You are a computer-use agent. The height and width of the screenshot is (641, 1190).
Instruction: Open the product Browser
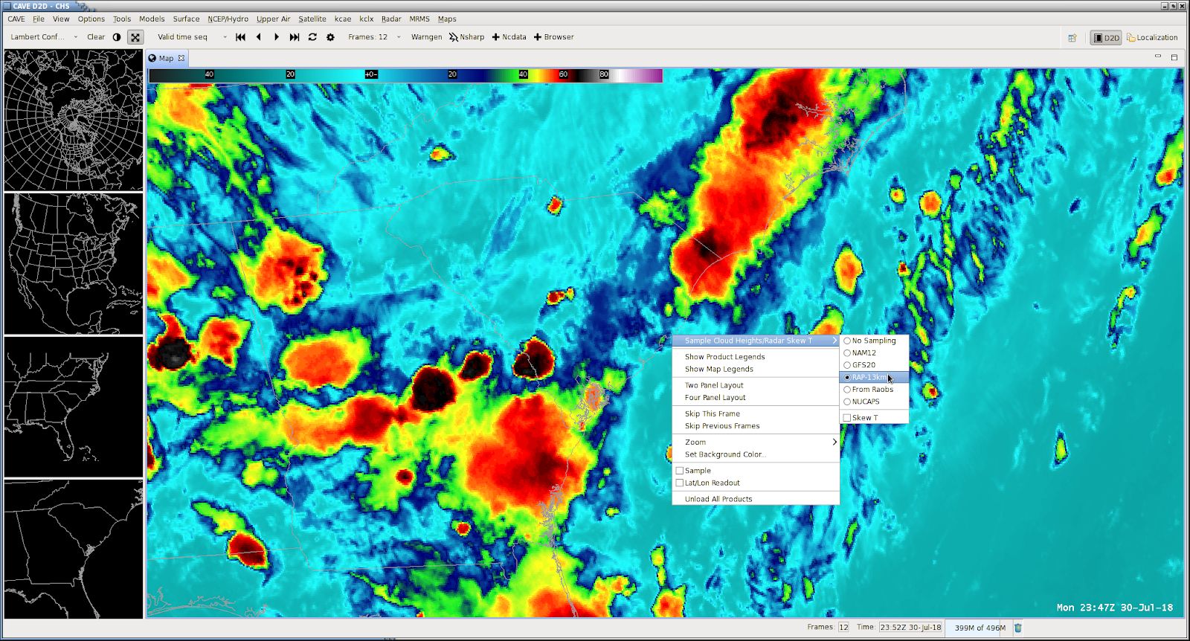(554, 37)
